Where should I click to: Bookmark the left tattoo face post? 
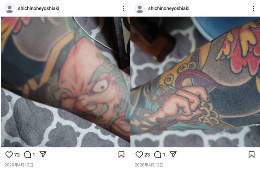click(x=121, y=155)
